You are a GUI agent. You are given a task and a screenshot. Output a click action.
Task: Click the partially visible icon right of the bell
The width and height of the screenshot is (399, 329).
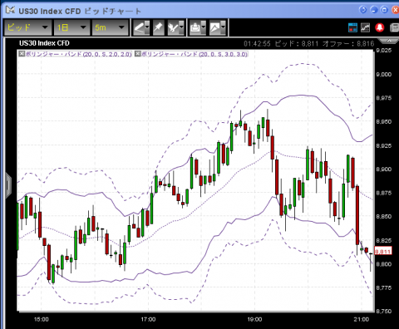pos(394,27)
